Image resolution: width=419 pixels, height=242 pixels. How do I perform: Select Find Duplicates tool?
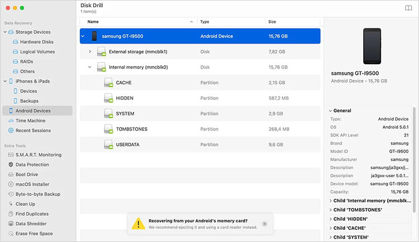click(x=32, y=214)
